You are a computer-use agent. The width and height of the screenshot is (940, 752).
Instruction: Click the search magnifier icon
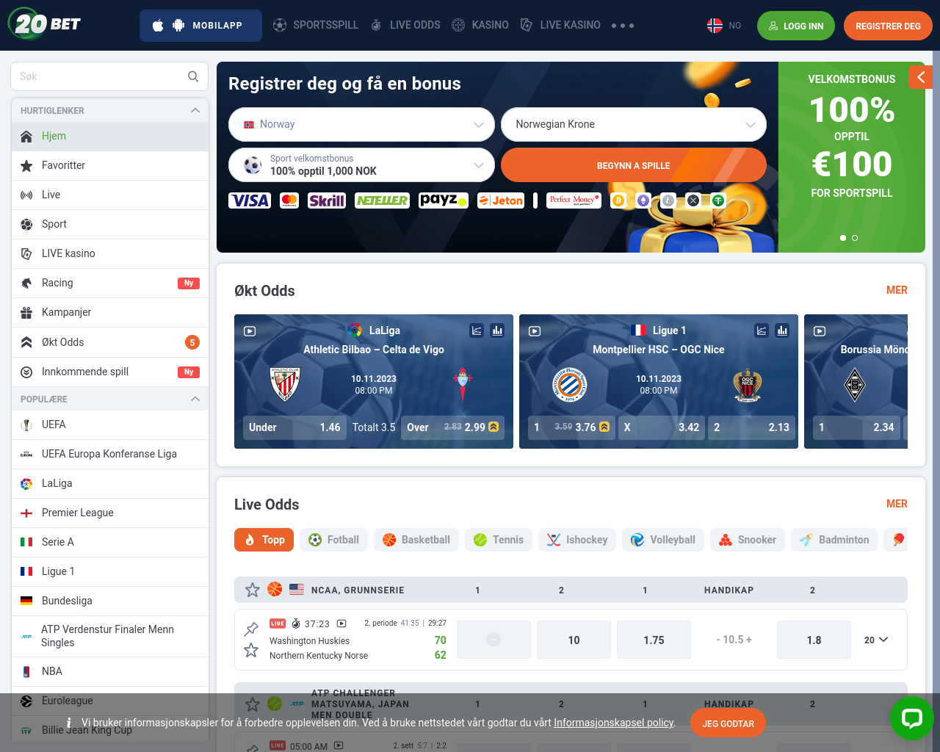coord(193,76)
